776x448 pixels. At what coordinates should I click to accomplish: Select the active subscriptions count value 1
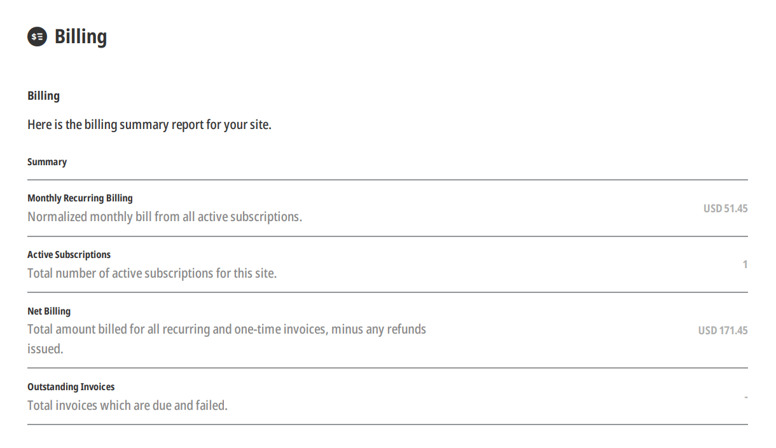tap(745, 264)
